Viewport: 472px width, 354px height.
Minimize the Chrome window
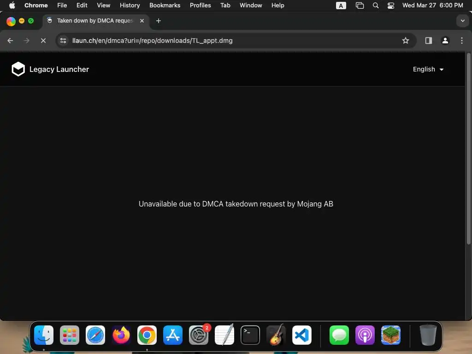point(21,21)
